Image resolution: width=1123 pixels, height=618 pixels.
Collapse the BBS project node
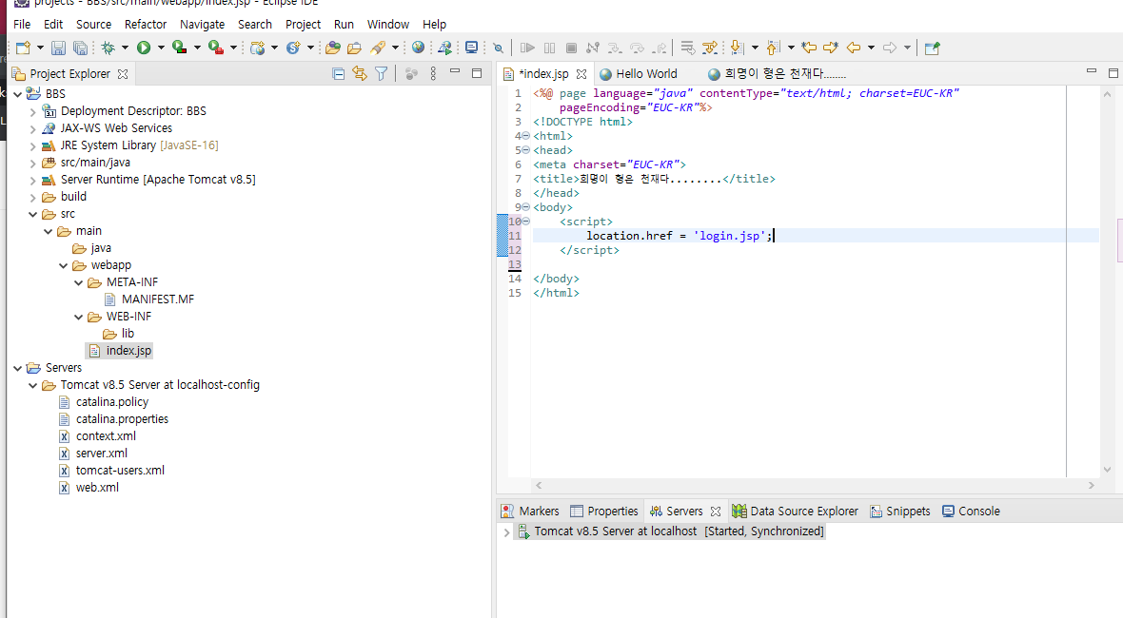[x=18, y=94]
